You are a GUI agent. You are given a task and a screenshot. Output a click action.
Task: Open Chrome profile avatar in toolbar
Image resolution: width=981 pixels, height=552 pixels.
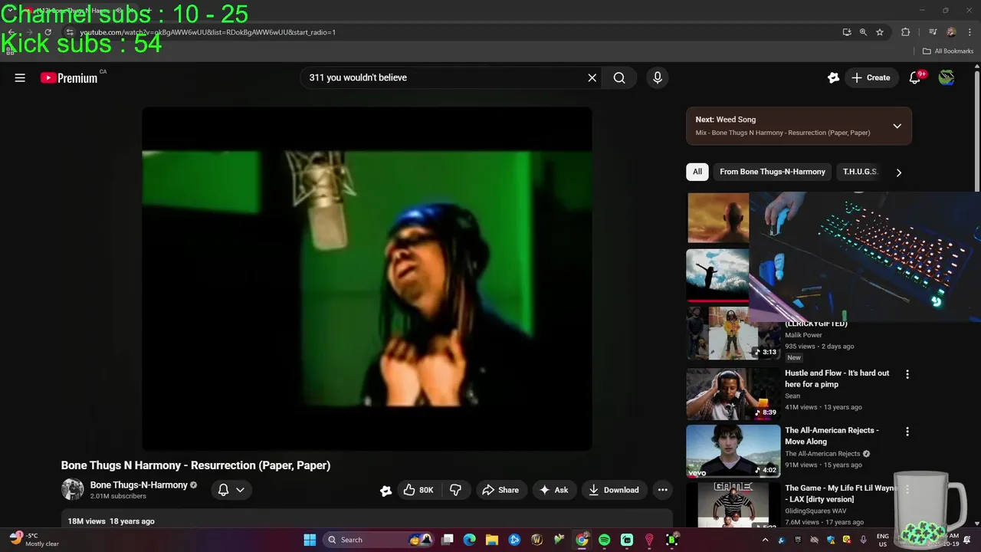(x=951, y=32)
